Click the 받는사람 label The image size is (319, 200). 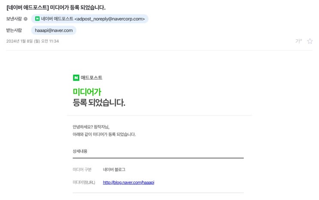(x=14, y=30)
